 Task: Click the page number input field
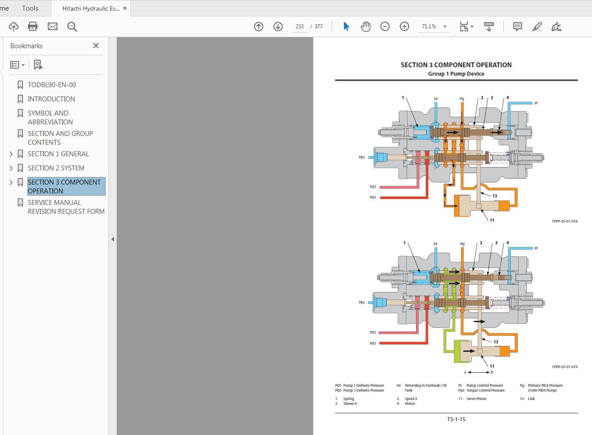[x=299, y=27]
